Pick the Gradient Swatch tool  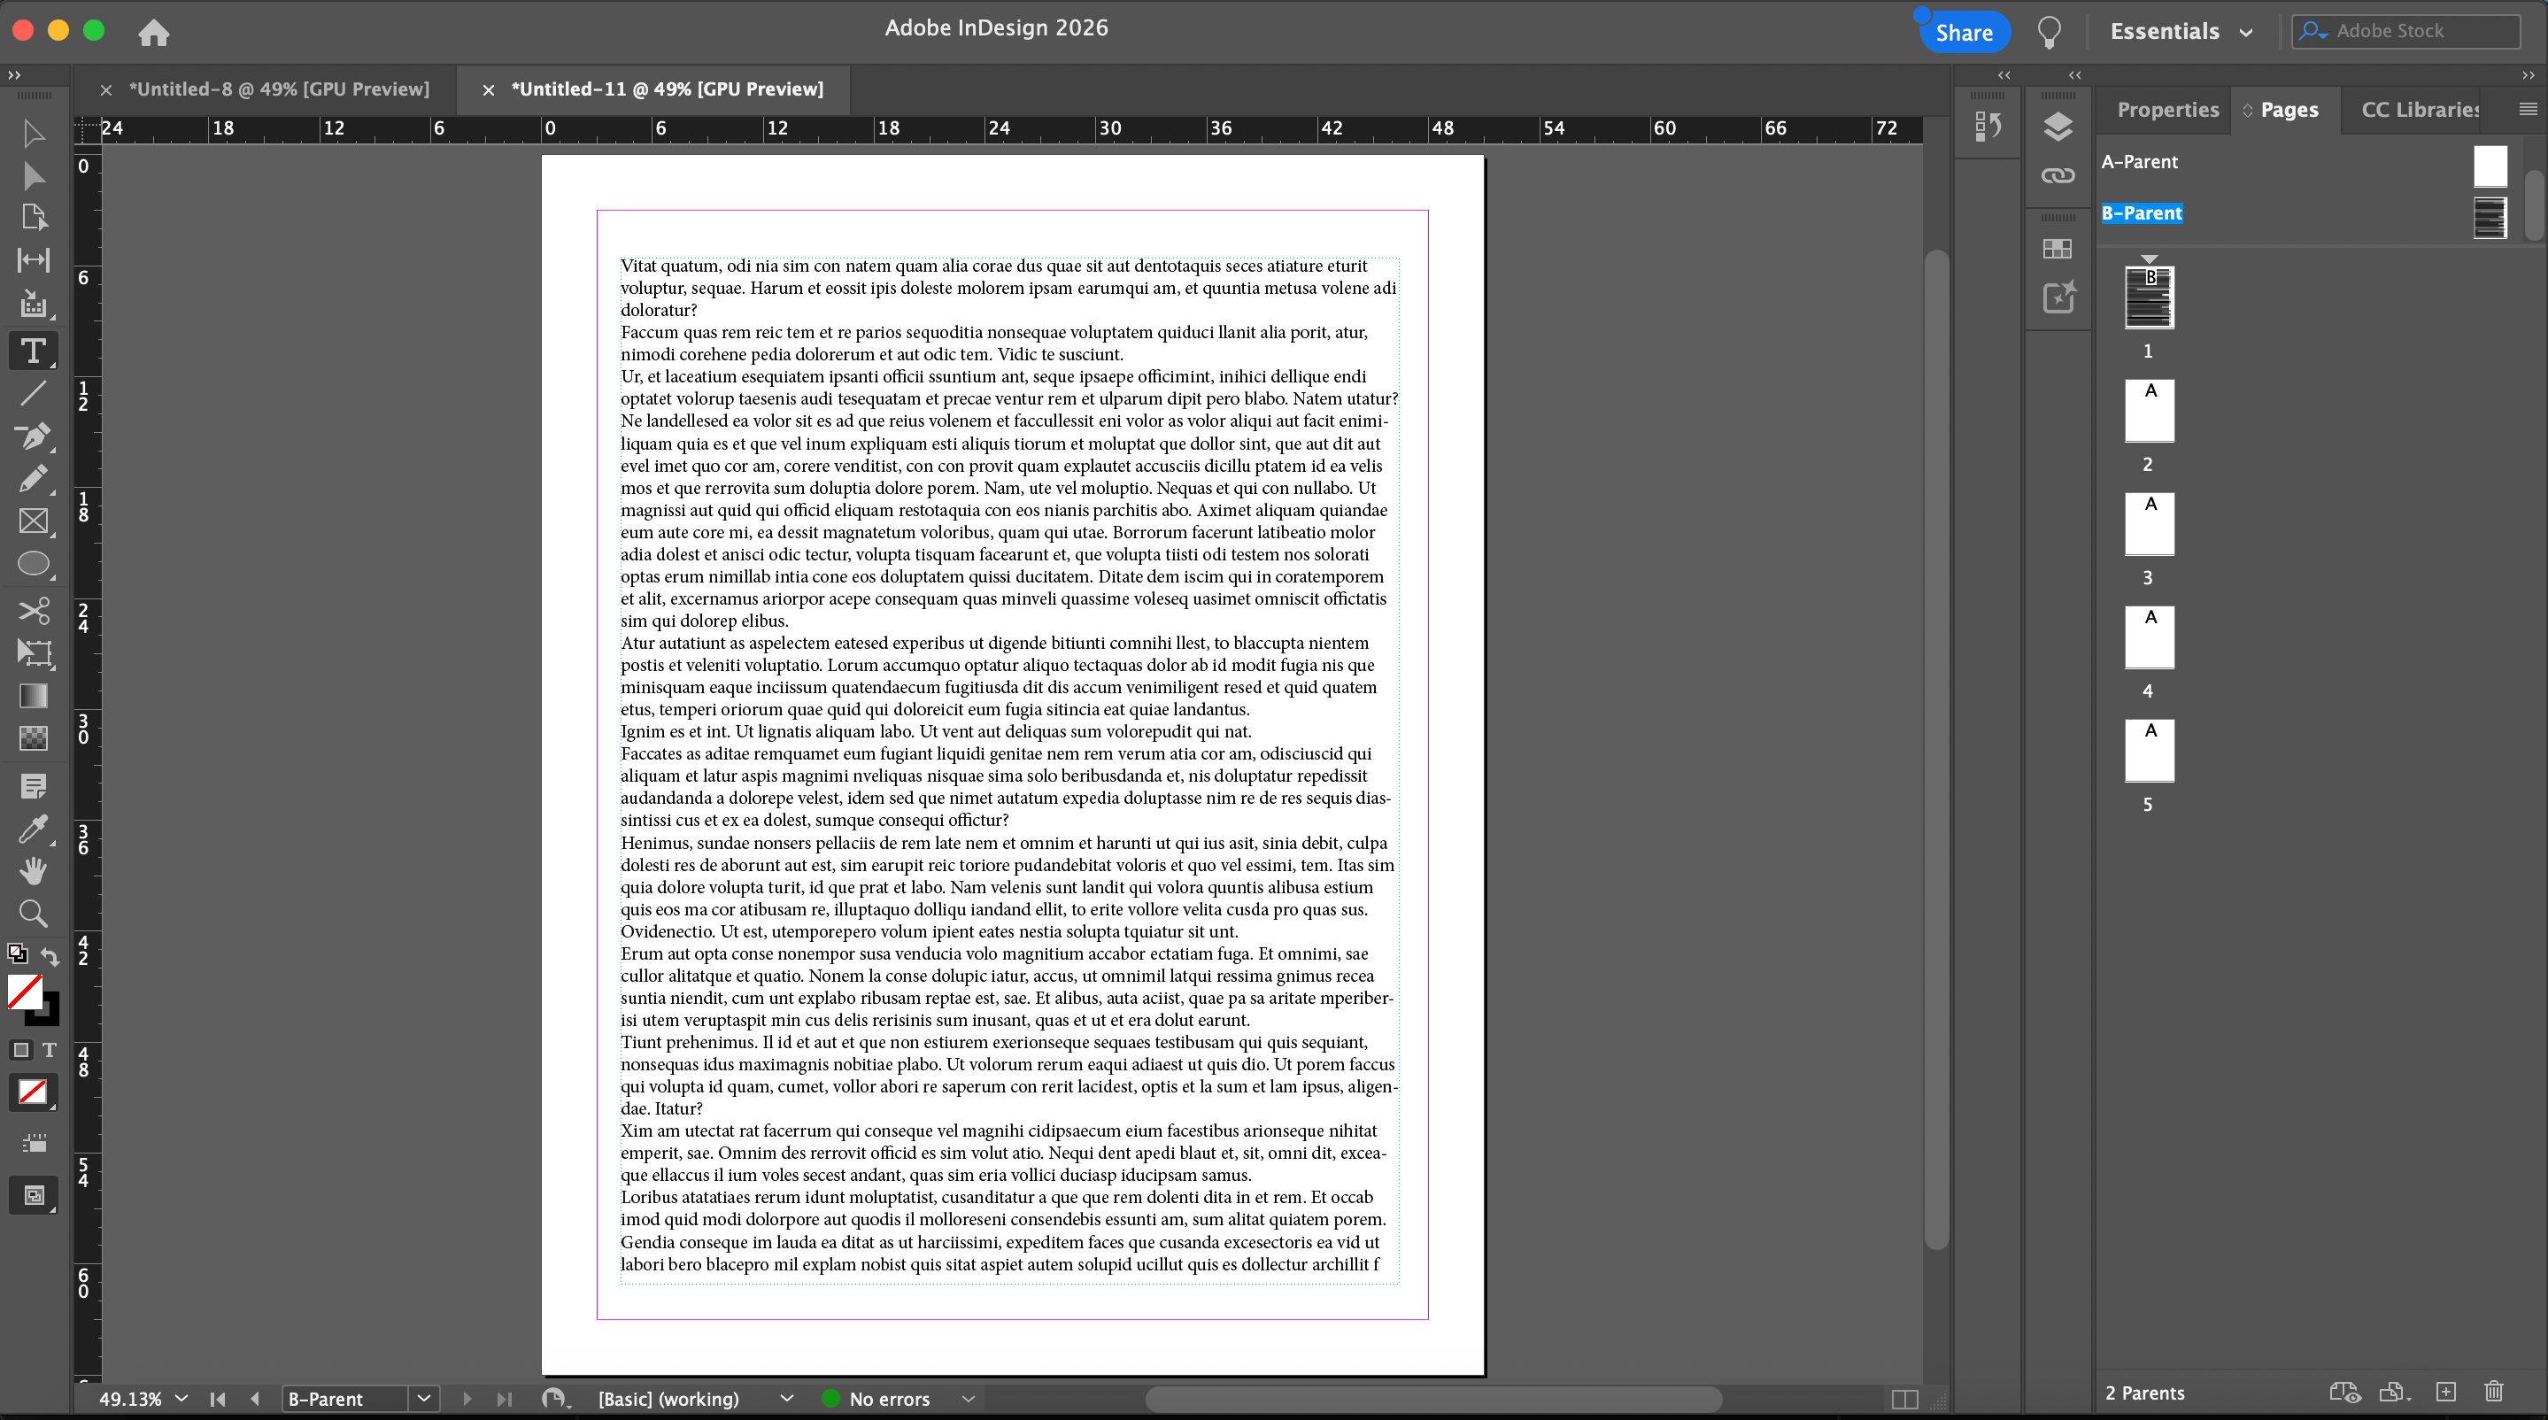[x=33, y=696]
